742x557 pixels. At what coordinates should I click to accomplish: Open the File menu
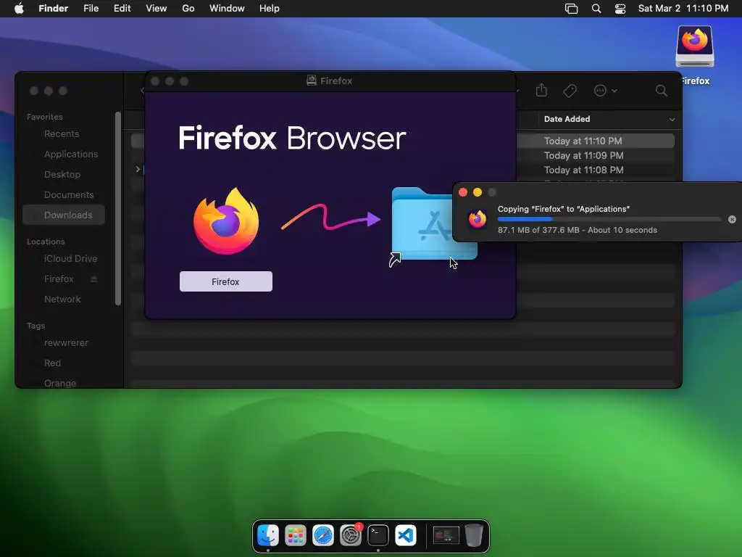click(91, 9)
